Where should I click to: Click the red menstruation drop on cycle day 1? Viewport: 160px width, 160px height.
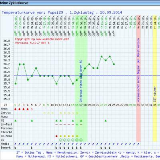pyautogui.click(x=16, y=109)
